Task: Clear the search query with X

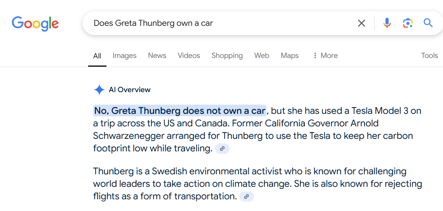Action: tap(362, 23)
